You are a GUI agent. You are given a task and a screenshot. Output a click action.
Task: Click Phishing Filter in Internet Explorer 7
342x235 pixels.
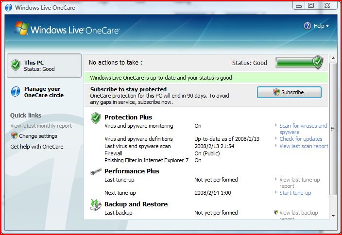[146, 160]
